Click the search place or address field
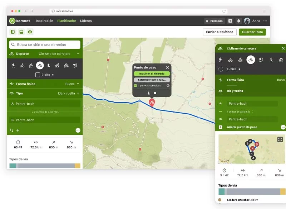Viewport: 286px width, 209px height. (x=45, y=45)
